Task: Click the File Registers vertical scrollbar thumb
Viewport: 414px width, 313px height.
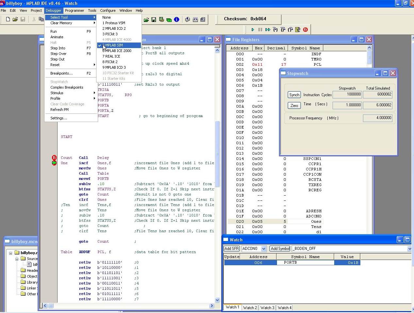Action: click(369, 58)
